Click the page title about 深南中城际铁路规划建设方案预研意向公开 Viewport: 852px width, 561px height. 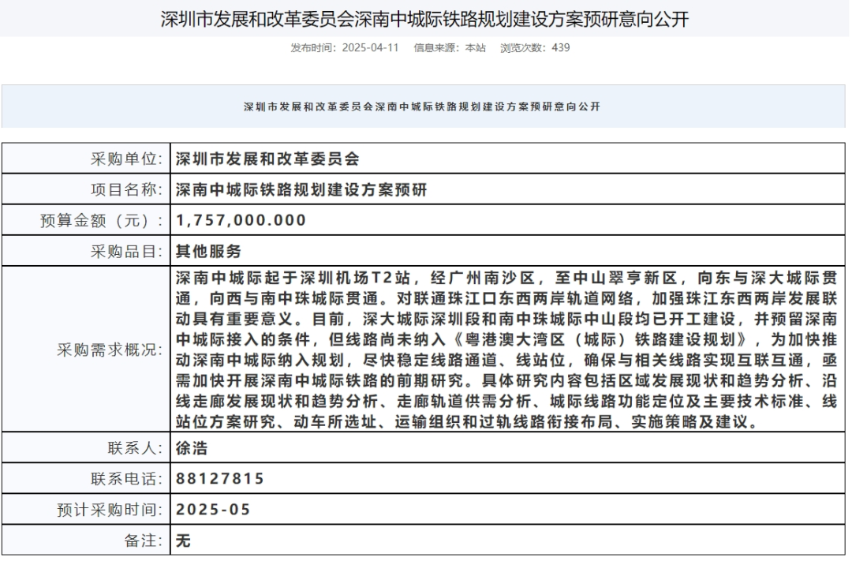click(x=424, y=20)
